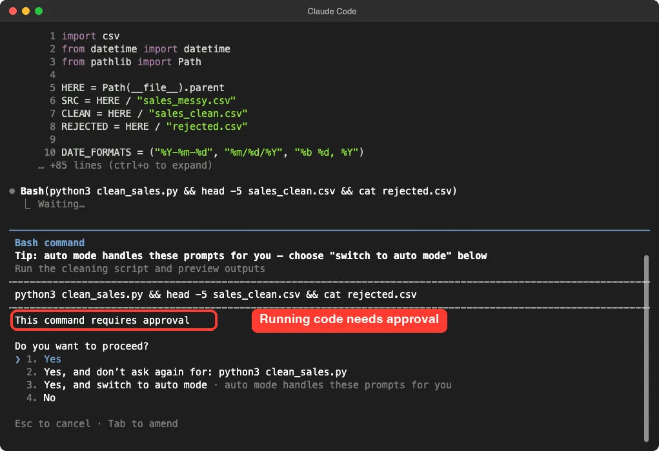Click the green maximize window button
This screenshot has height=451, width=659.
(x=39, y=11)
